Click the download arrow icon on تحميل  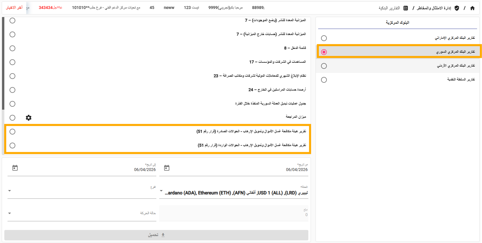tap(163, 235)
